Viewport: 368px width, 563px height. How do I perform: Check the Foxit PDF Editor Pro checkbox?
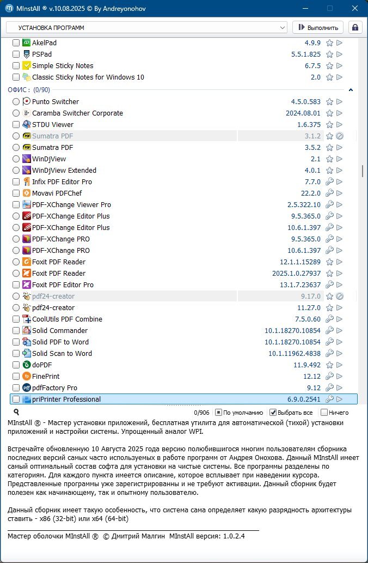(x=16, y=284)
